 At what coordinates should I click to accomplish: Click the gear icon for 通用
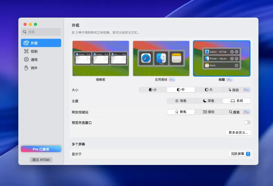click(26, 59)
